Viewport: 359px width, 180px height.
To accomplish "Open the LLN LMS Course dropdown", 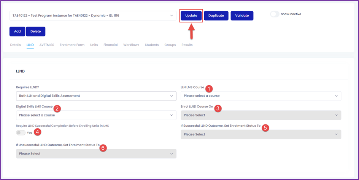I will pyautogui.click(x=261, y=96).
